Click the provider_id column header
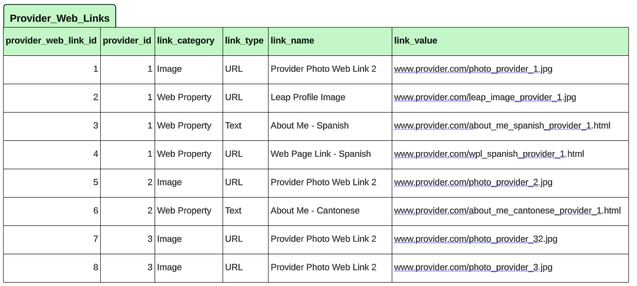The height and width of the screenshot is (286, 637). coord(127,41)
